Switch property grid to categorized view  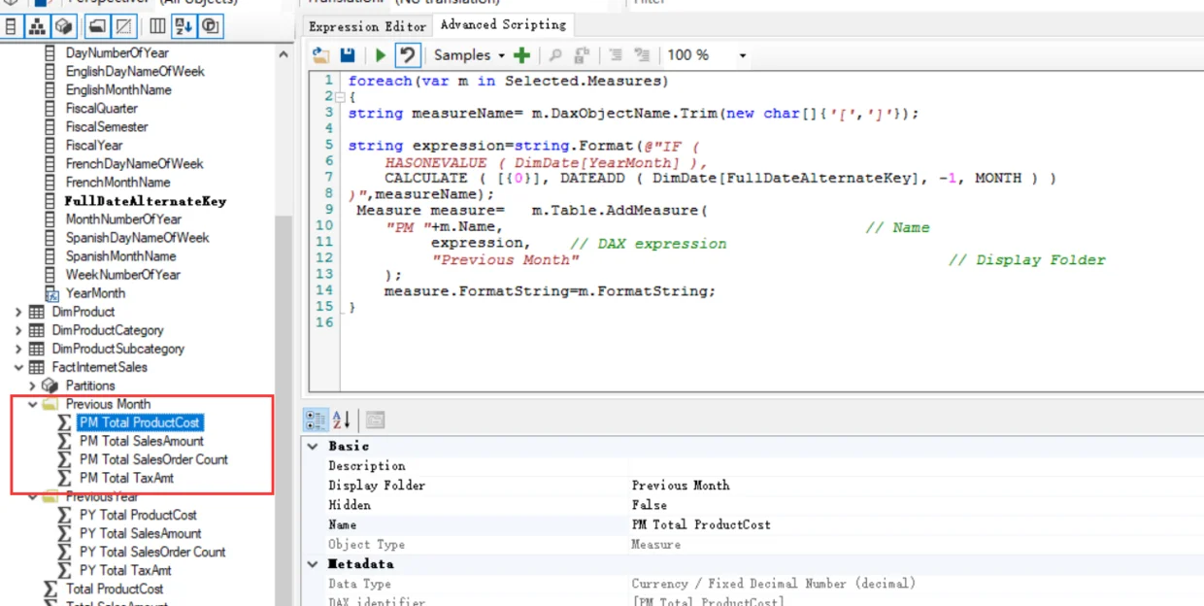tap(317, 420)
